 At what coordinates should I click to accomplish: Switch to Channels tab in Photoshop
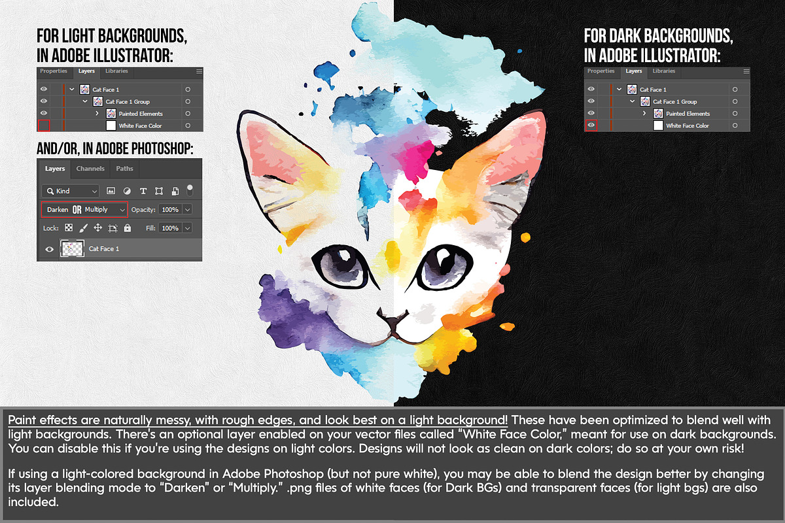[x=90, y=169]
